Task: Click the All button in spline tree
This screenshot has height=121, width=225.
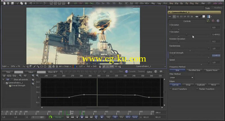Action: [x=4, y=76]
